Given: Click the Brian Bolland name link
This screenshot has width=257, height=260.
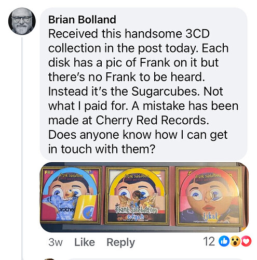Looking at the screenshot, I should pyautogui.click(x=82, y=19).
